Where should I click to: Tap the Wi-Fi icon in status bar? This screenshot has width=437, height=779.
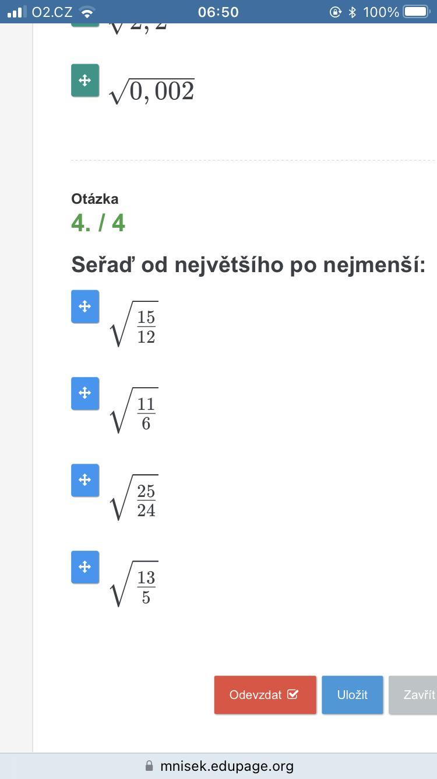tap(87, 12)
